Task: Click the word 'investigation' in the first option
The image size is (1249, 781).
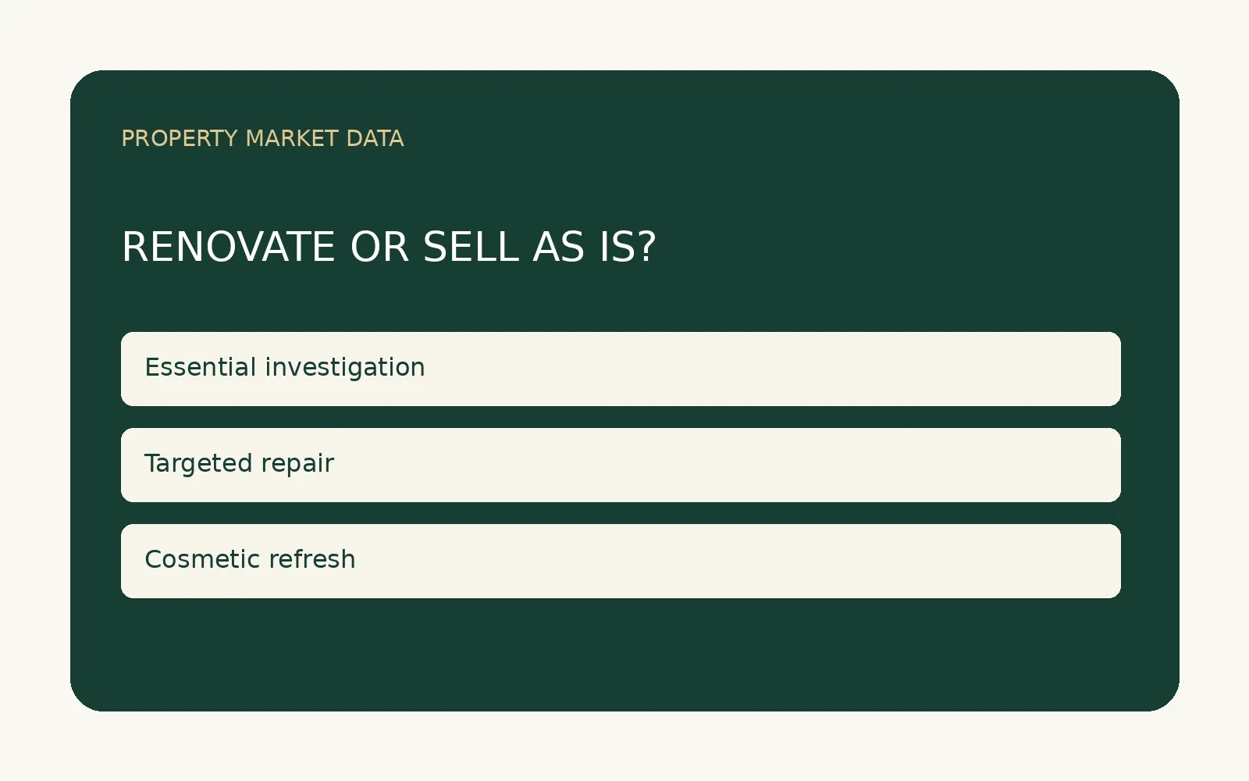Action: [x=345, y=368]
